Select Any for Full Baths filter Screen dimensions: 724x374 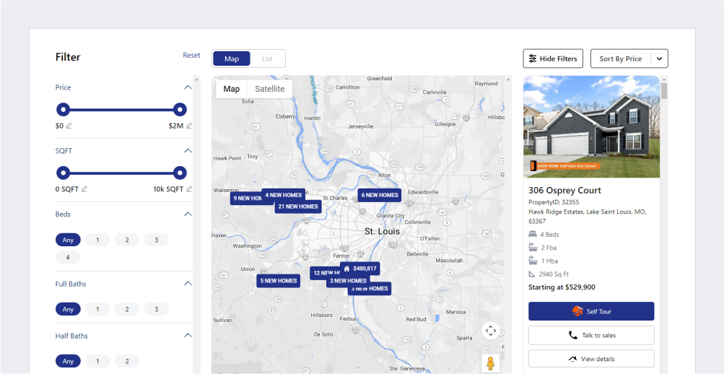(x=68, y=309)
